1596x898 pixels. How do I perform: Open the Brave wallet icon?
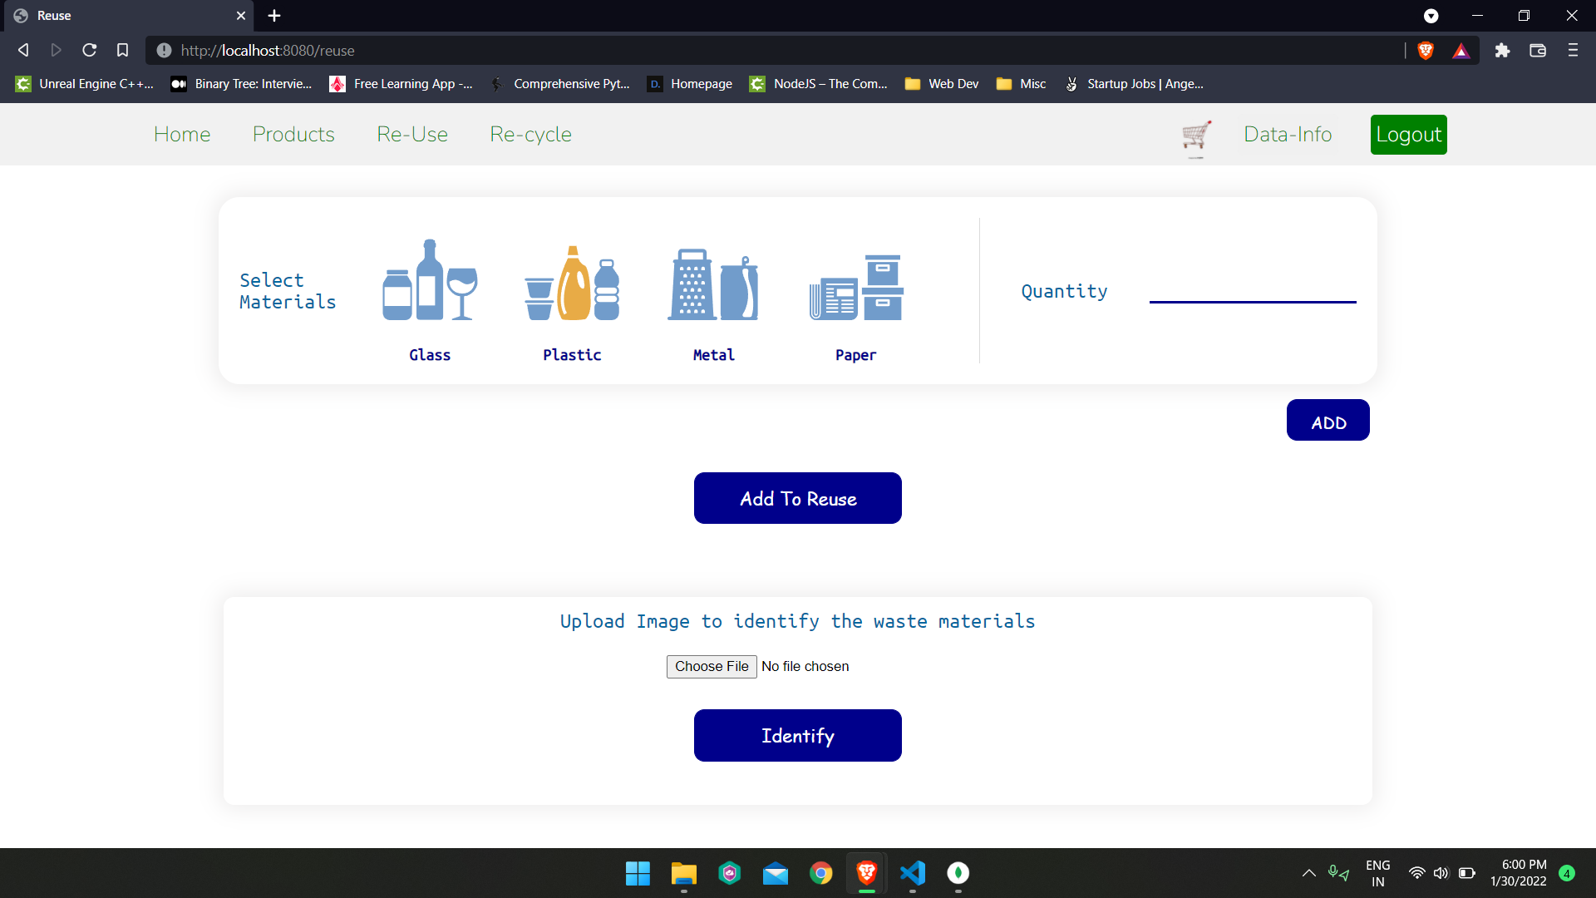pos(1538,51)
